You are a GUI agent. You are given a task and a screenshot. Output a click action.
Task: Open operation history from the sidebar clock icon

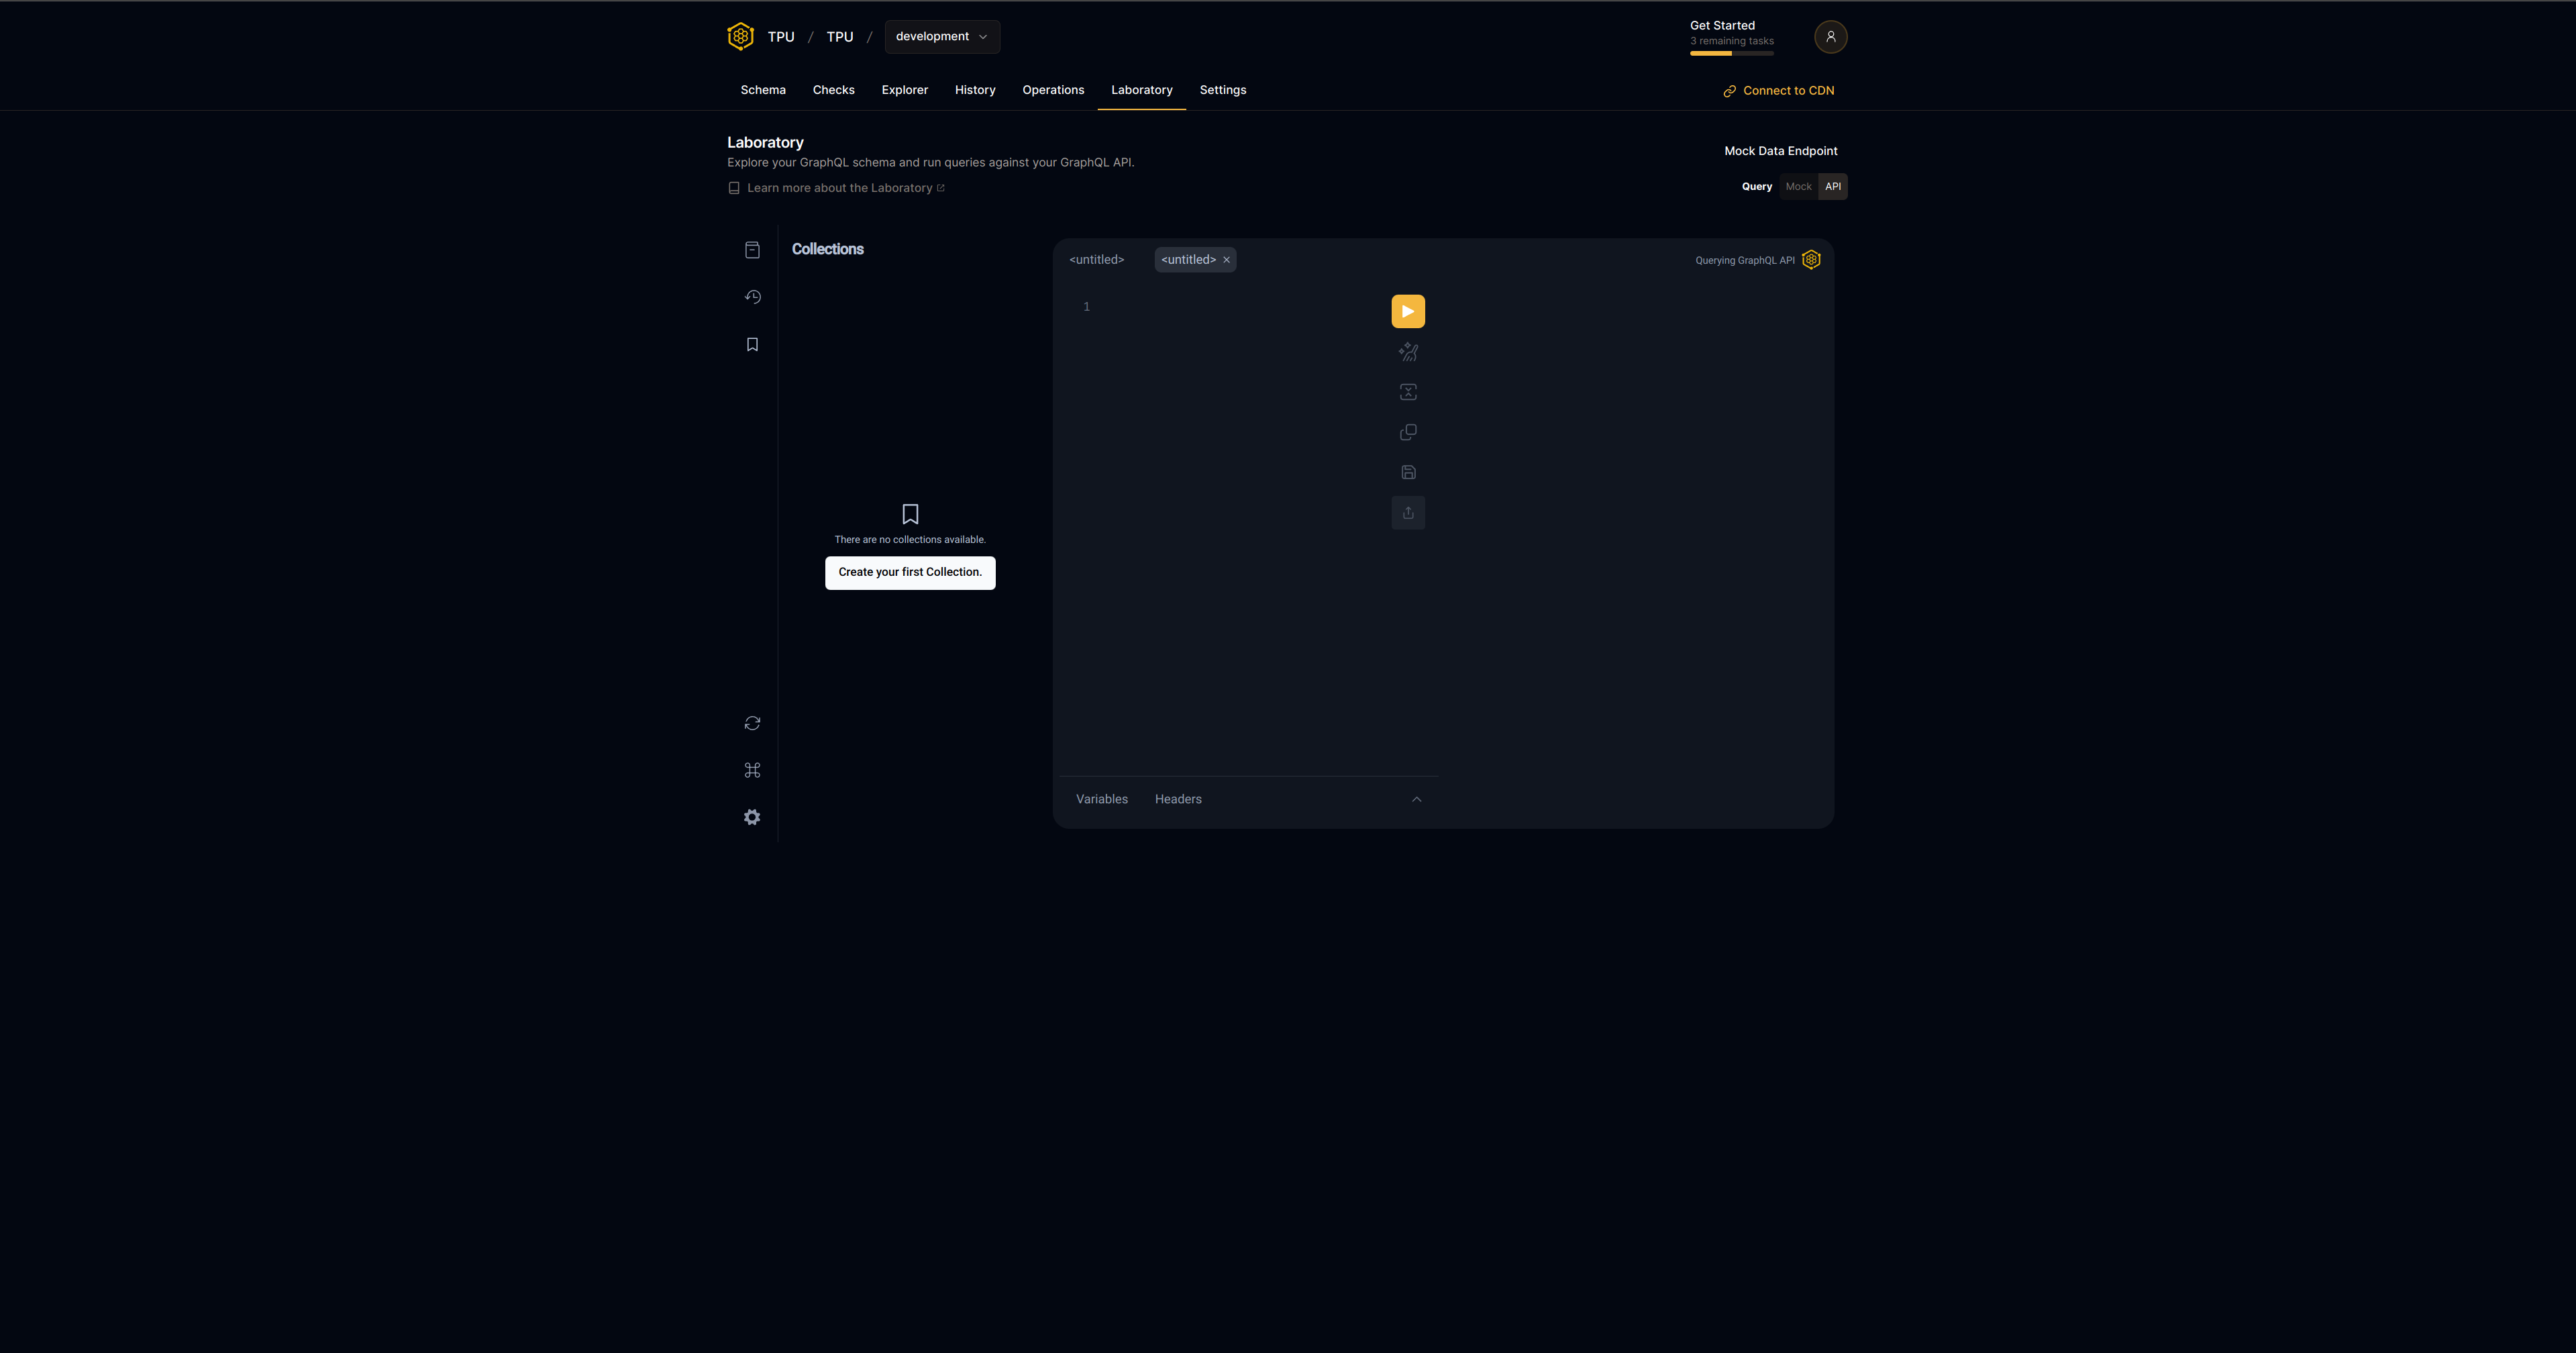[752, 296]
